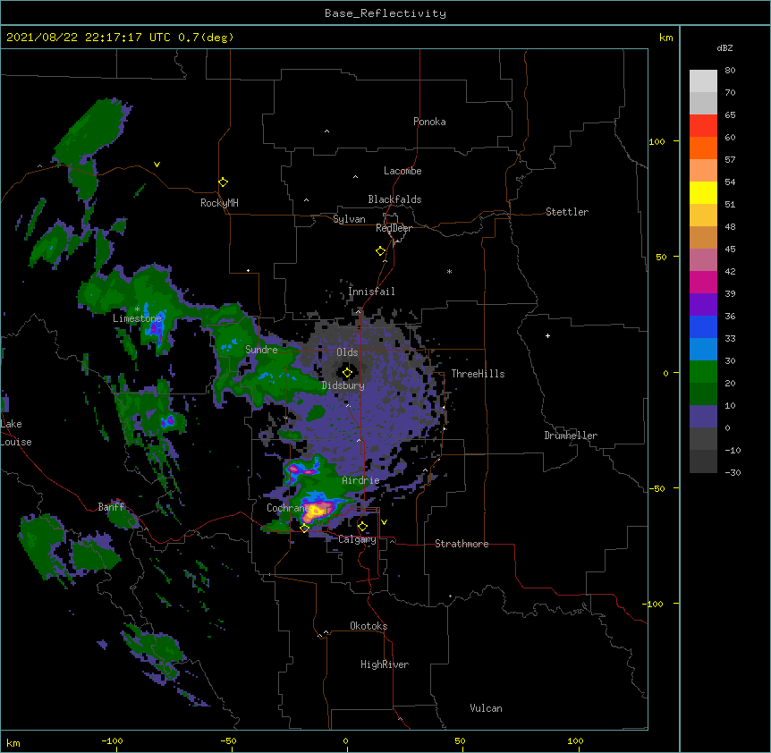Click the RockyMH town label
Screen dimensions: 771x753
point(219,203)
